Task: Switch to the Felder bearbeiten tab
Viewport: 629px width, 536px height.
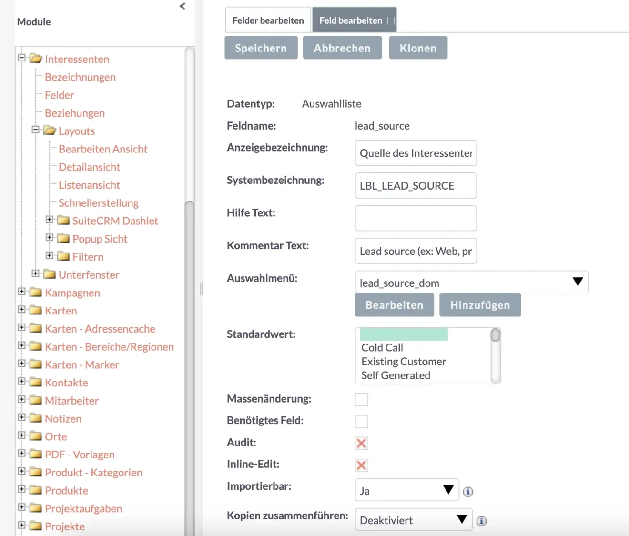Action: (x=268, y=20)
